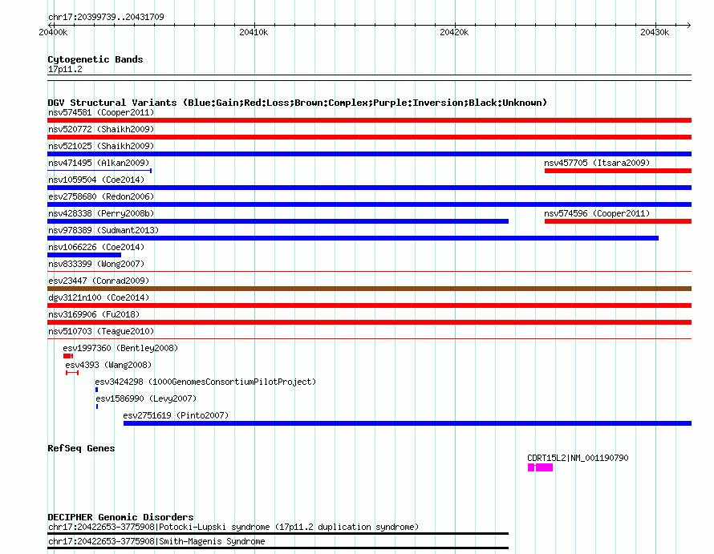Viewport: 714px width, 554px height.
Task: Click the esv2751619 (Pinto2007) blue gain bar
Action: (x=408, y=423)
